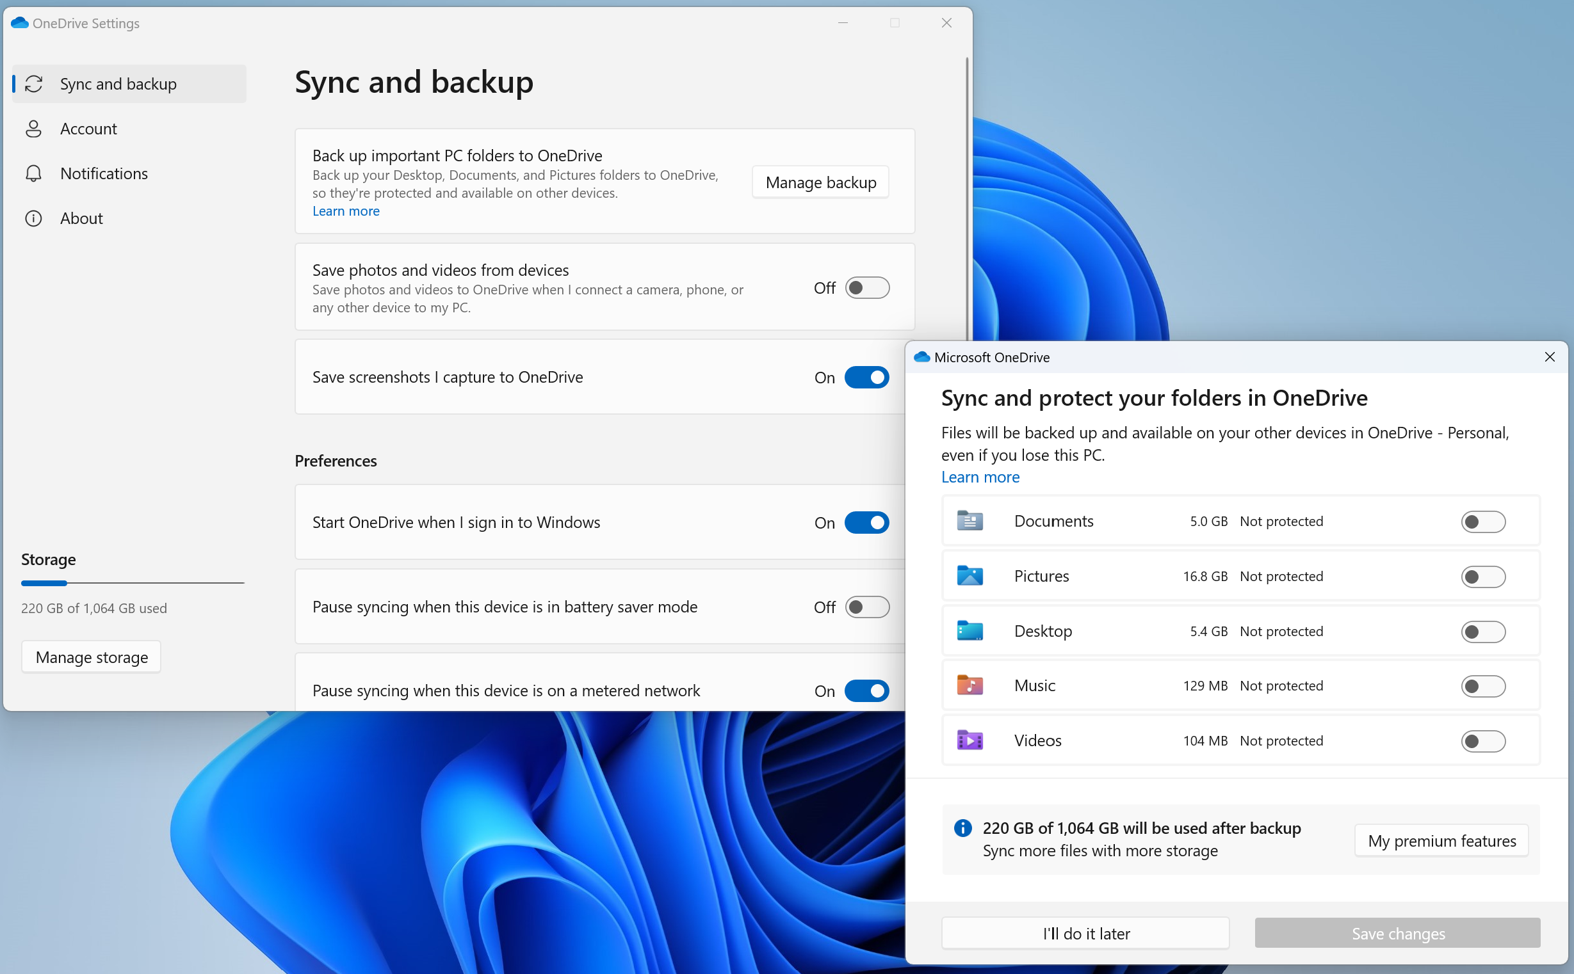The image size is (1574, 974).
Task: Choose I'll do it later
Action: tap(1086, 933)
